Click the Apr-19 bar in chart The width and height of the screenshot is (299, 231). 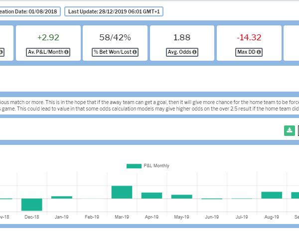[x=151, y=196]
